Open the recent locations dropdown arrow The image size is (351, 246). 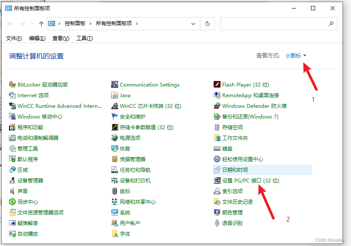[33, 24]
